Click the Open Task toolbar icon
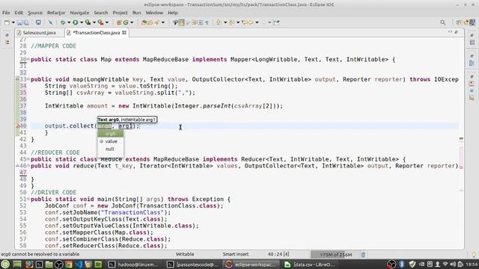The width and height of the screenshot is (479, 269). click(x=150, y=22)
